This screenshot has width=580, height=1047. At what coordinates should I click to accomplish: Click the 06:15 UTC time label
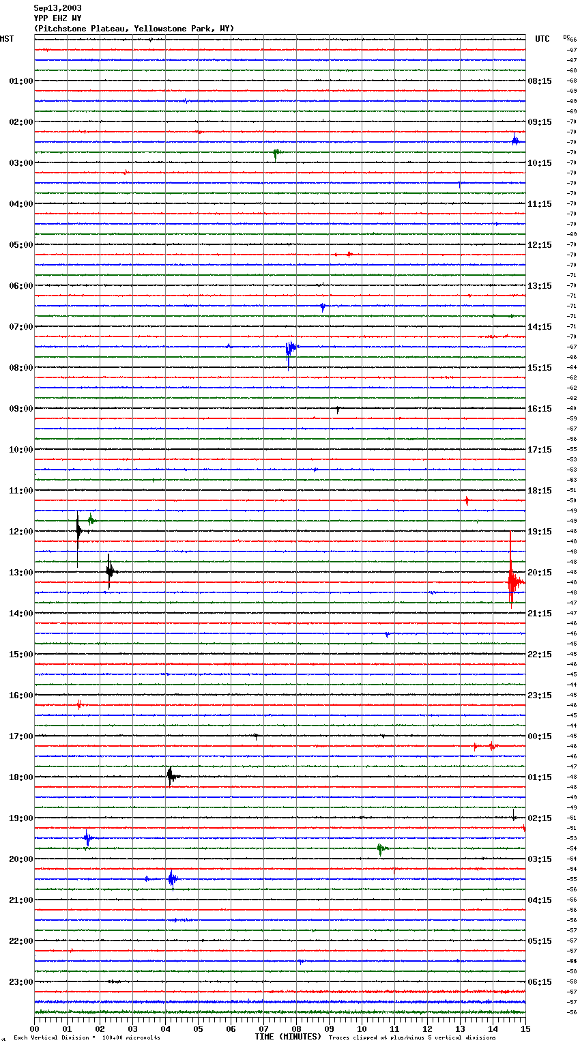tap(540, 982)
